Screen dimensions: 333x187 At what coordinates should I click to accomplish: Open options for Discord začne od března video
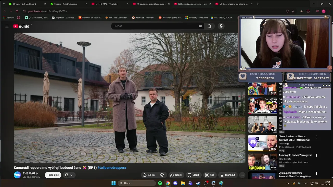pos(317,137)
